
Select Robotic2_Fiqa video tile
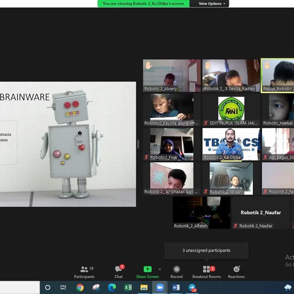172,144
